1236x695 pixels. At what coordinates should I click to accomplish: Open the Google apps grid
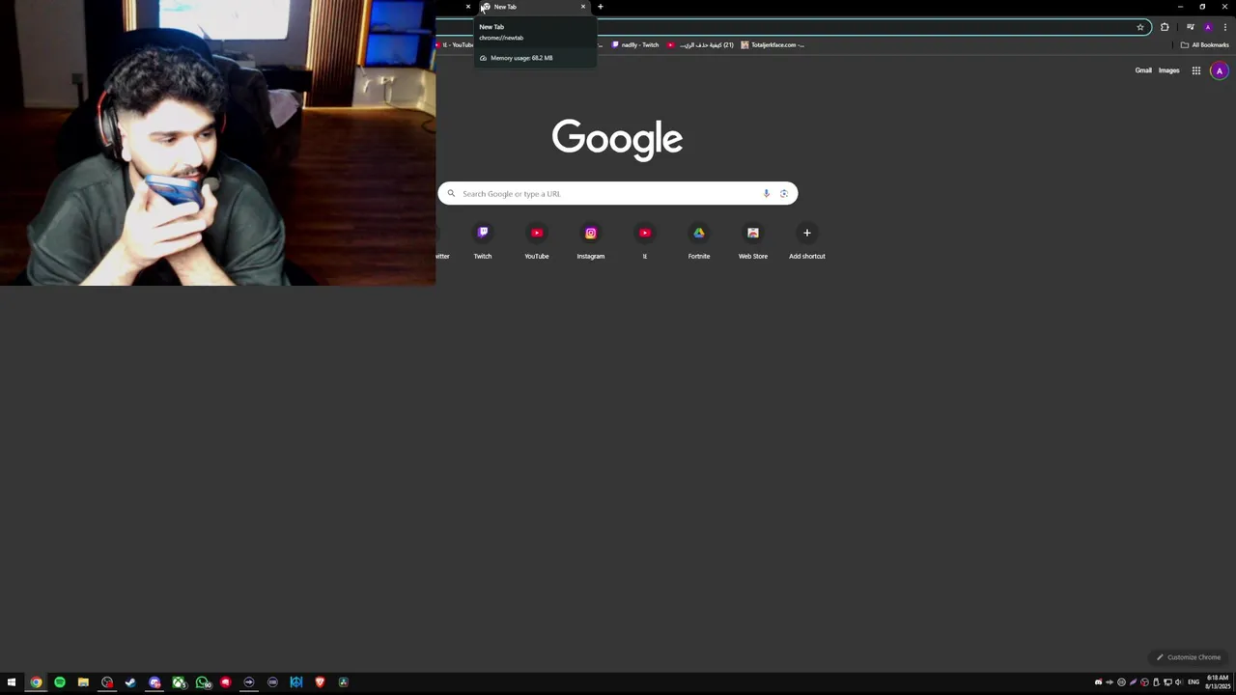1195,70
